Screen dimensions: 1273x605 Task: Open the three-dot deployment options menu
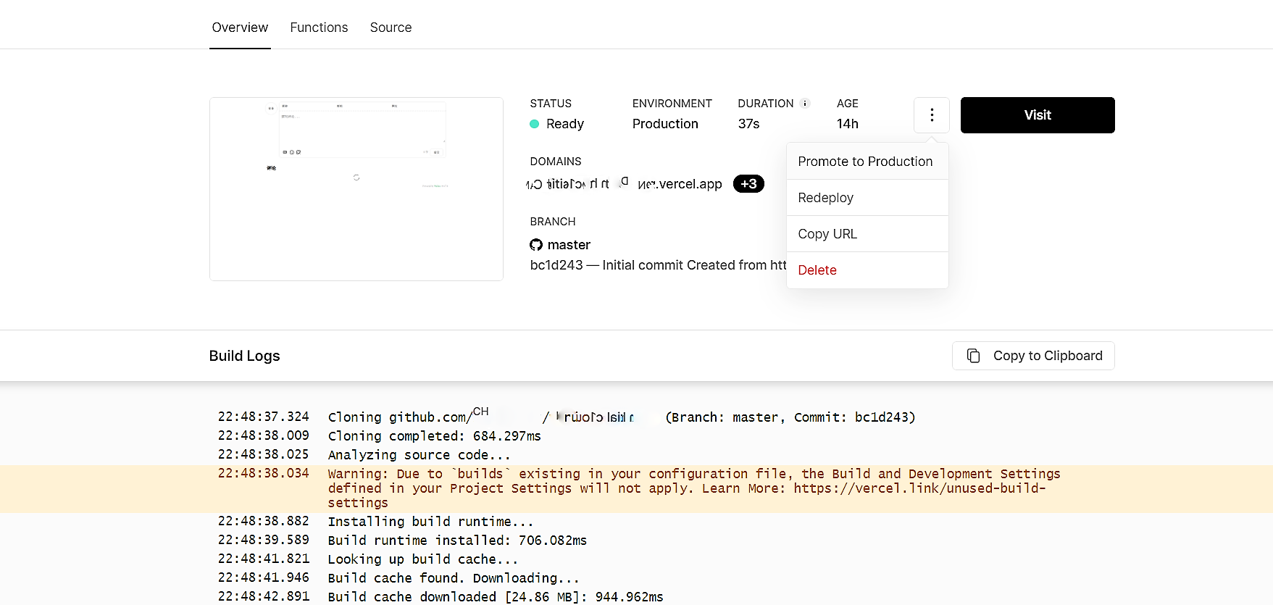pyautogui.click(x=931, y=115)
